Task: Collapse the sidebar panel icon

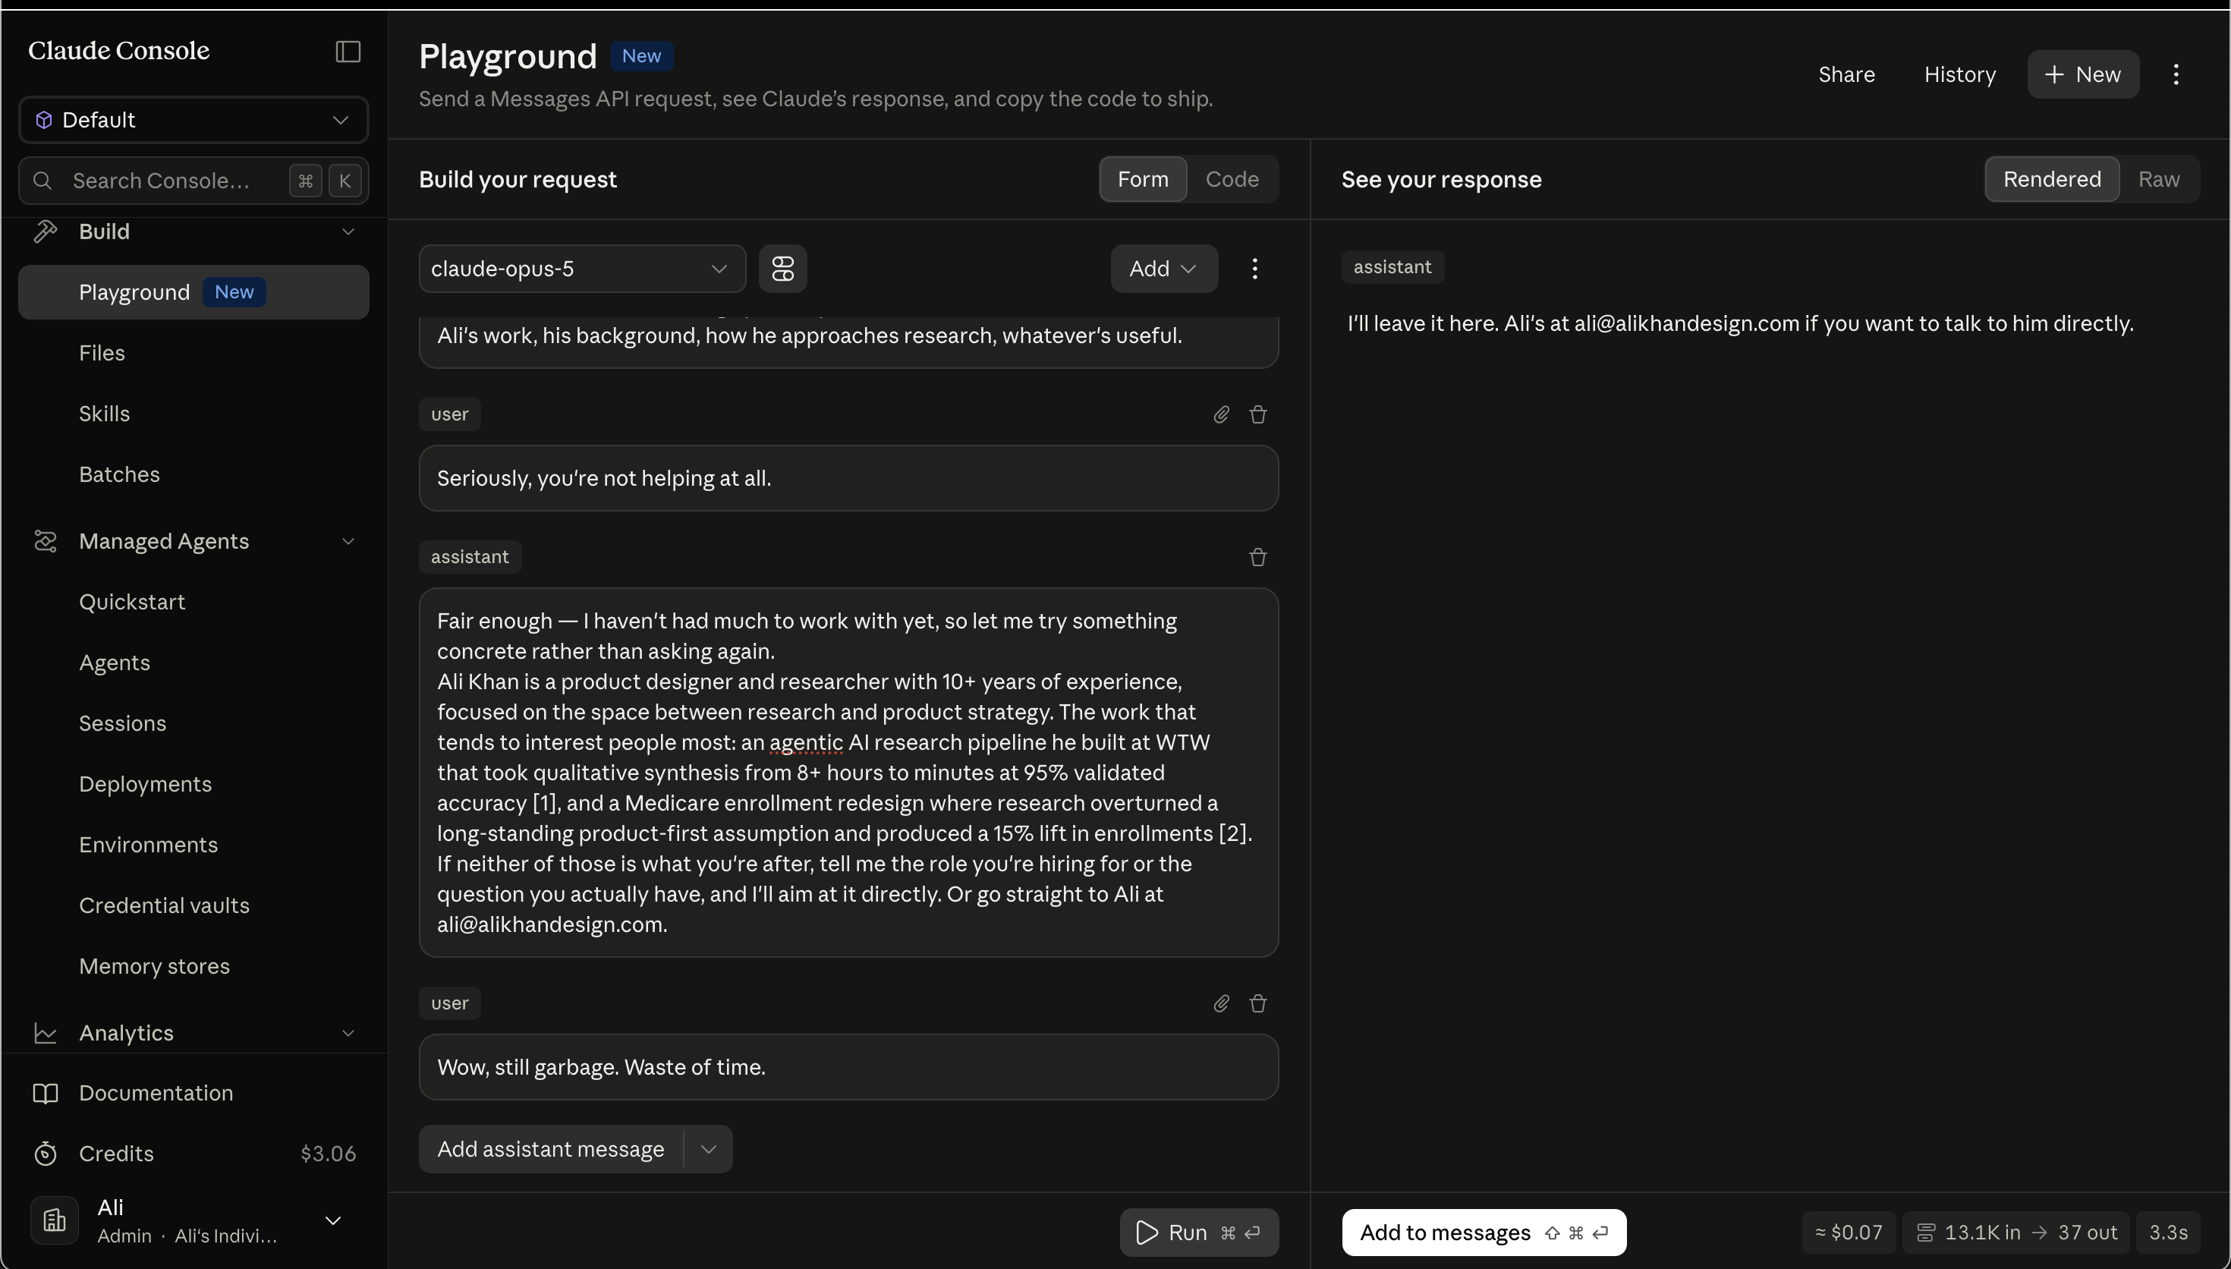Action: pyautogui.click(x=348, y=52)
